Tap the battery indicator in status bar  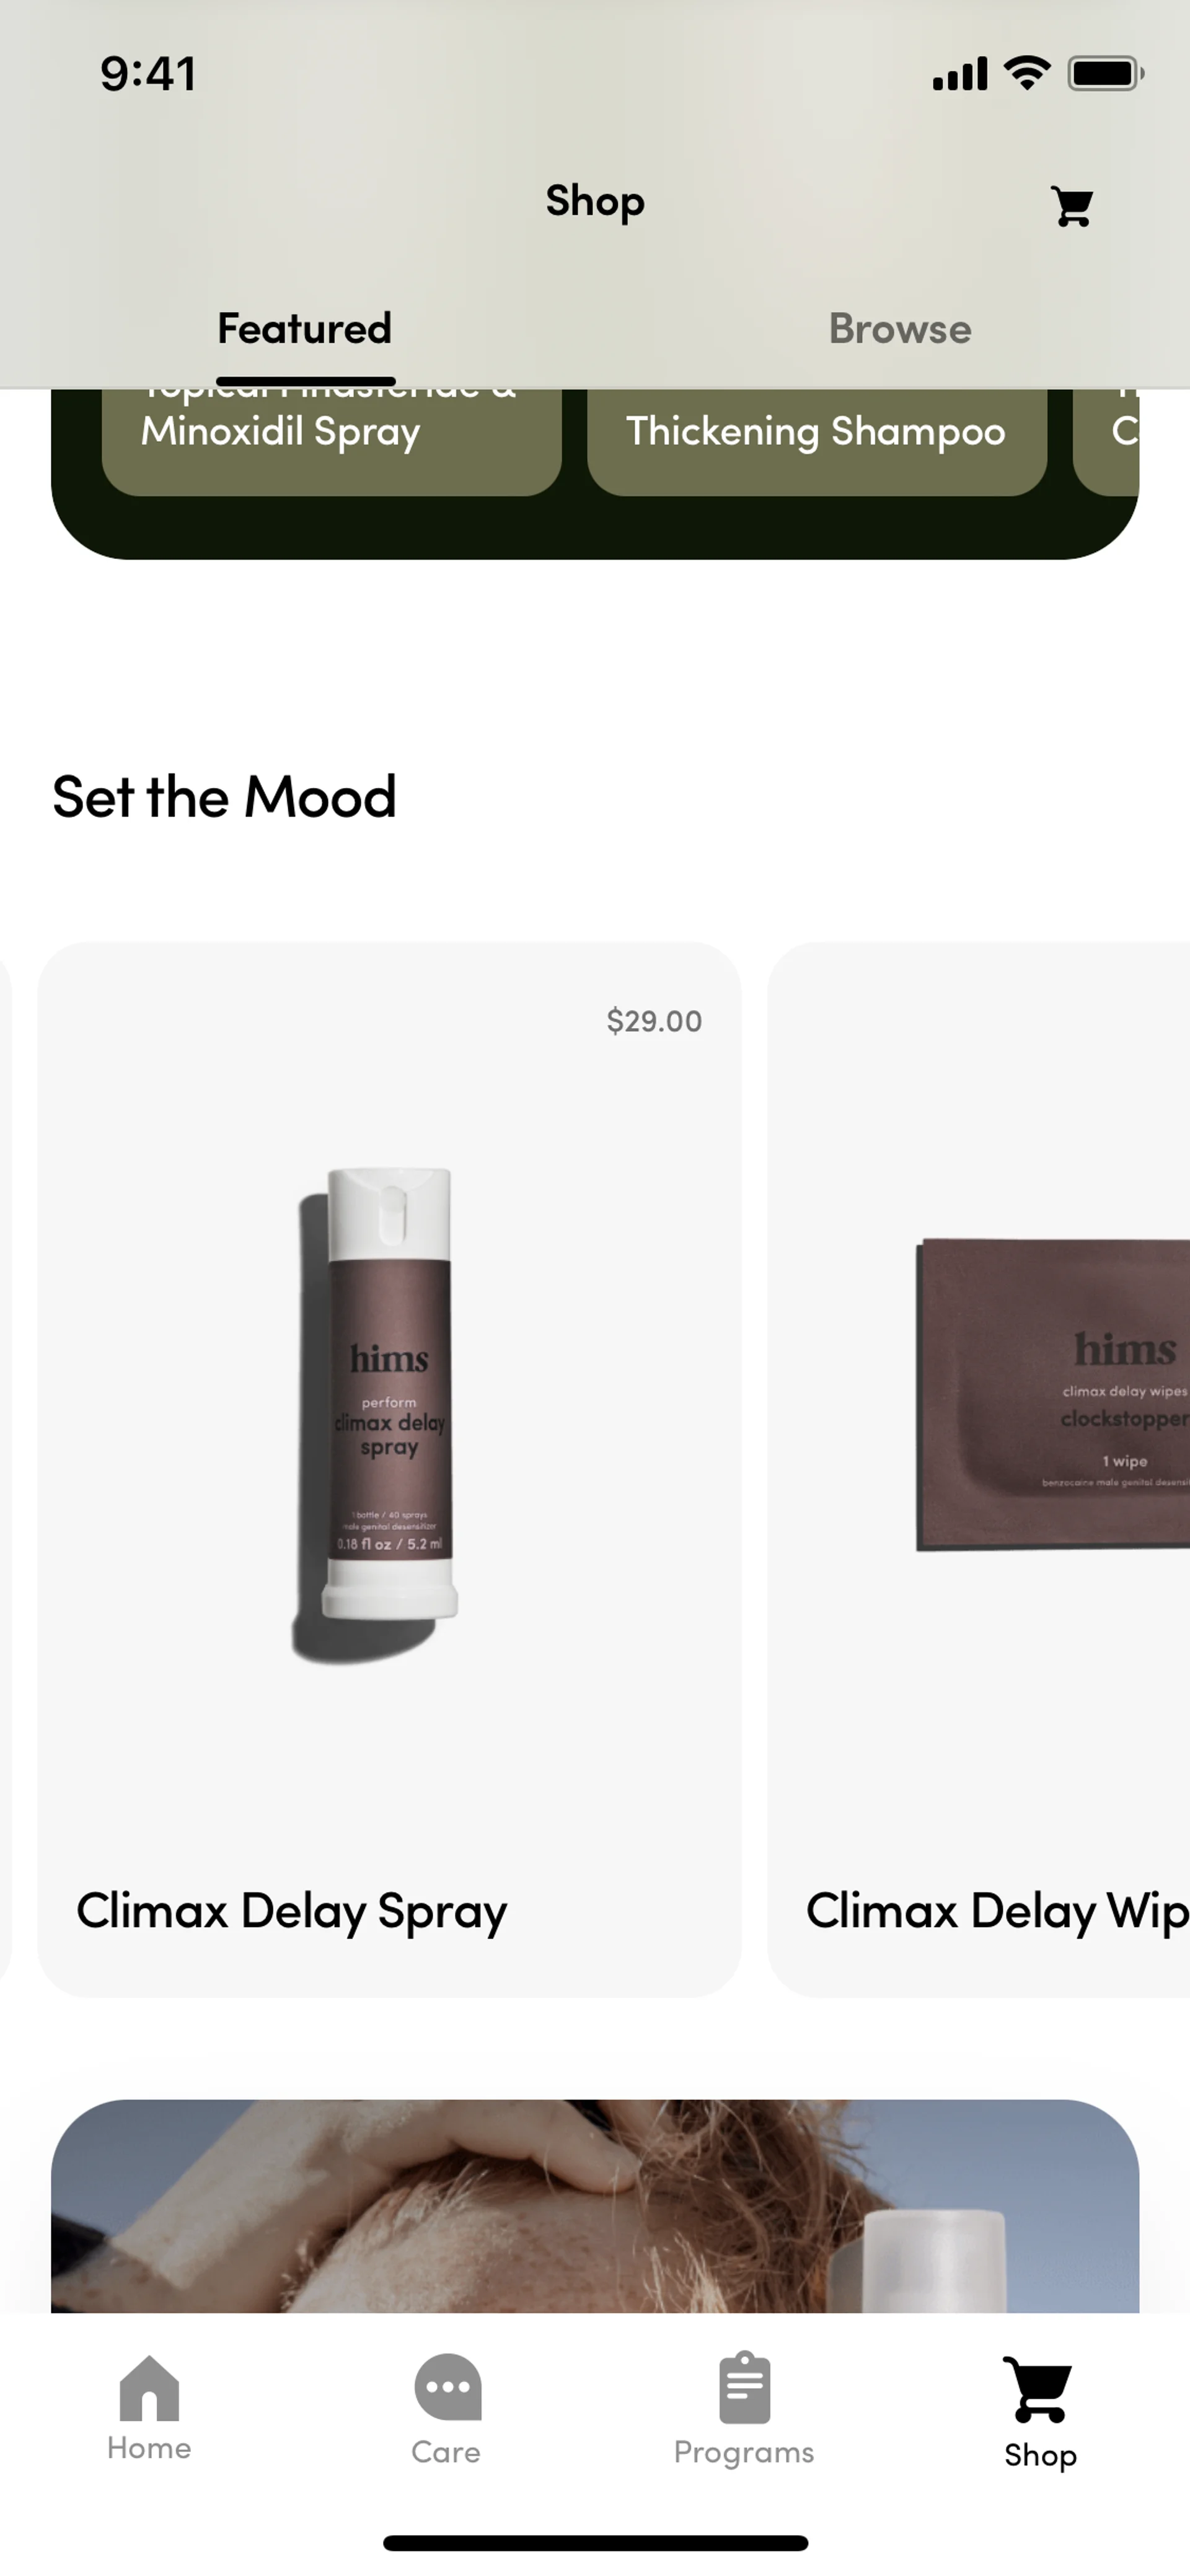point(1105,74)
